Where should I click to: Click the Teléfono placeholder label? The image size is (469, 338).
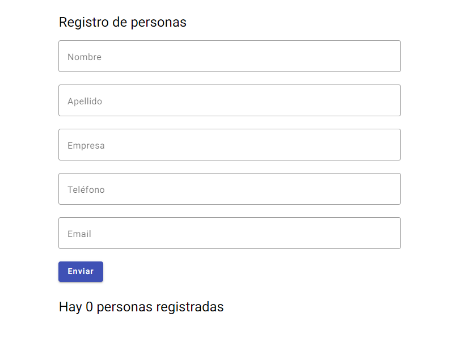pos(86,189)
